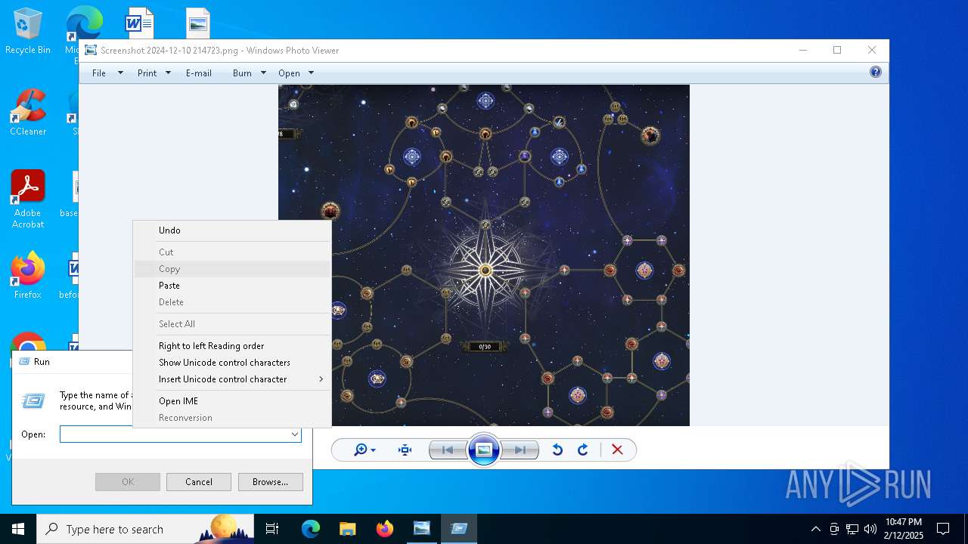
Task: Open File Explorer from the taskbar
Action: (x=347, y=529)
